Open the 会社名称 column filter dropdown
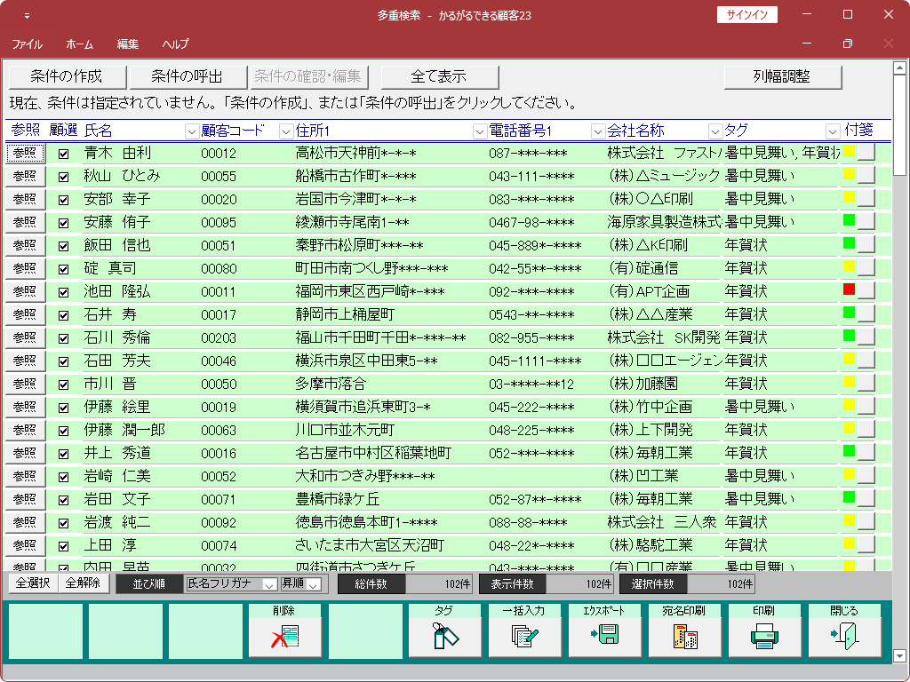910x682 pixels. point(715,131)
